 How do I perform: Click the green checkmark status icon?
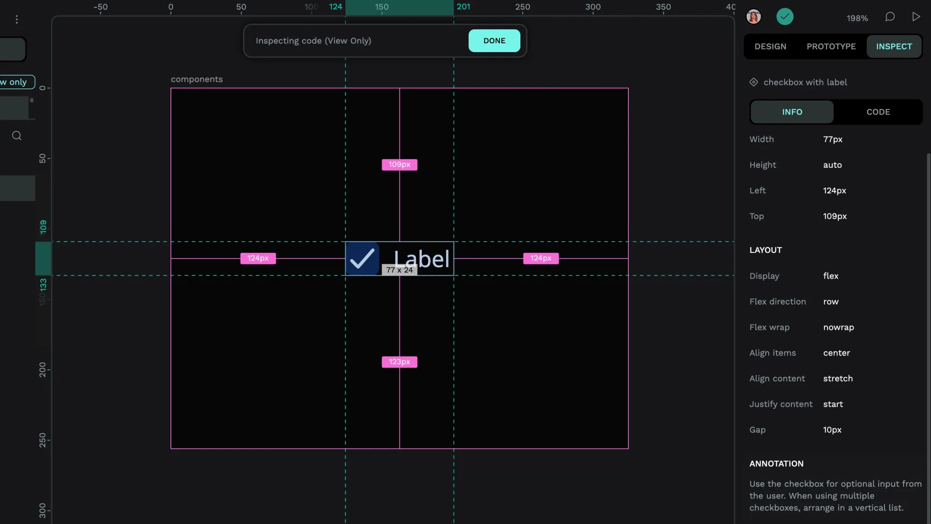click(x=784, y=16)
